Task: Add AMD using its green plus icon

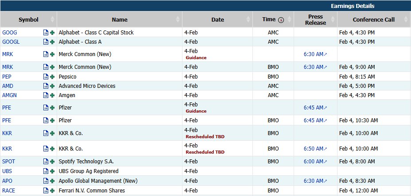Action: click(x=52, y=86)
